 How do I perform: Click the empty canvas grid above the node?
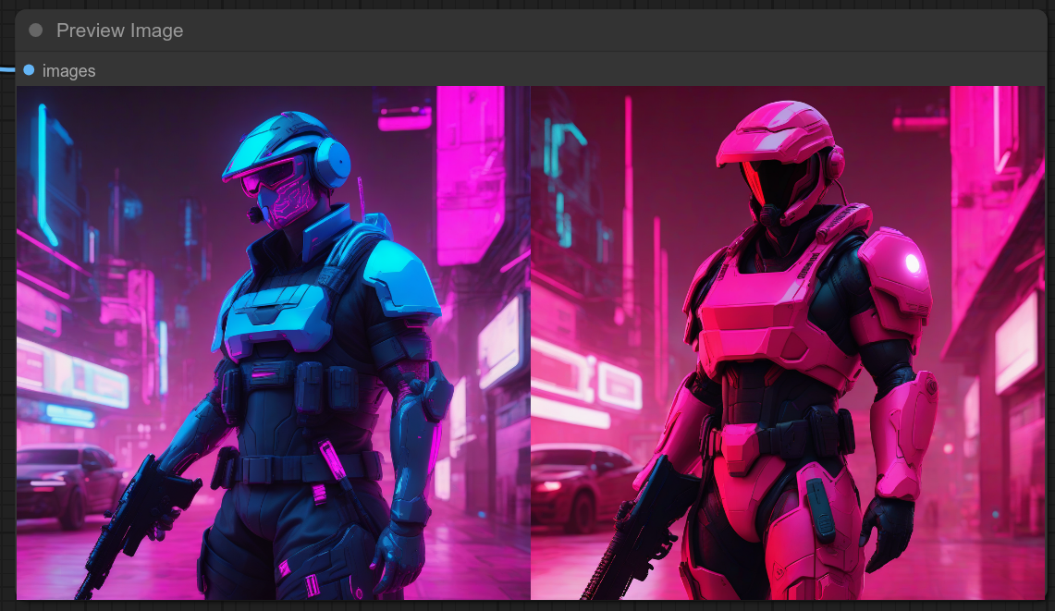tap(527, 5)
